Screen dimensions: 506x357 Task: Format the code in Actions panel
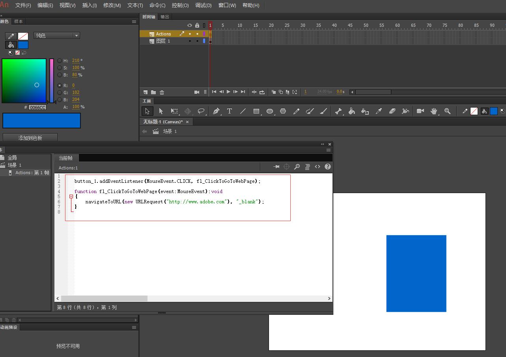pyautogui.click(x=307, y=167)
